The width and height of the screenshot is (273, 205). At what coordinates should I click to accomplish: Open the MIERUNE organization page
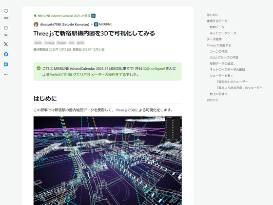[105, 24]
